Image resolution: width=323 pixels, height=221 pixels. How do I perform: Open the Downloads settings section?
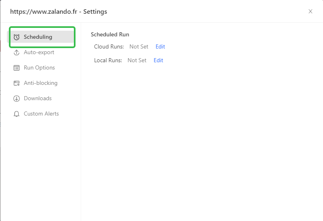coord(38,98)
